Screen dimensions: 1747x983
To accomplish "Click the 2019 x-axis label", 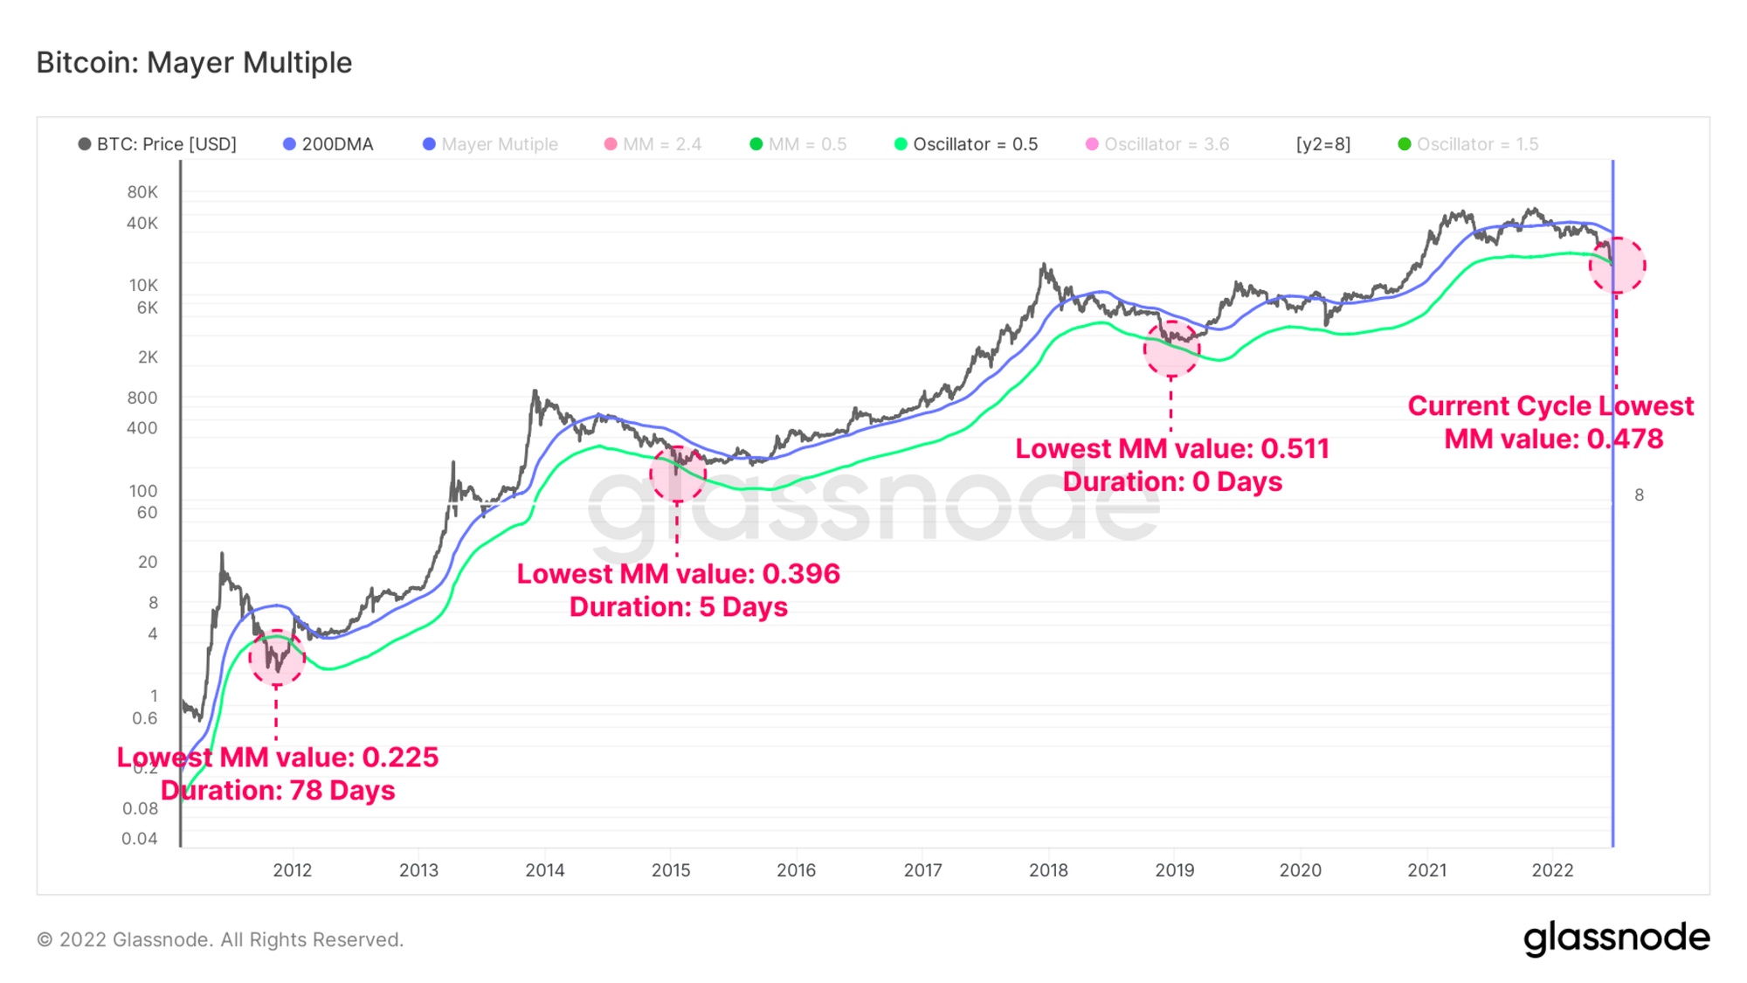I will click(x=1175, y=870).
